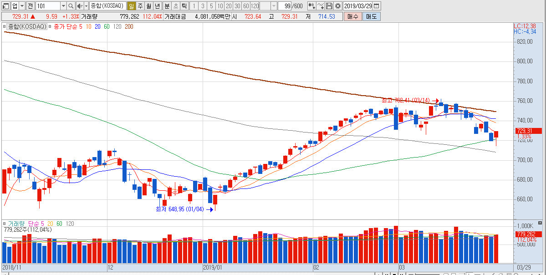Click the 종가 단순 moving average label
Screen dimensions: 546x275
point(66,26)
